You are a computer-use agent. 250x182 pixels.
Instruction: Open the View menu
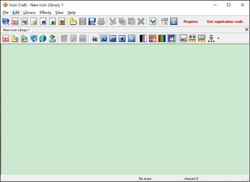tap(59, 13)
